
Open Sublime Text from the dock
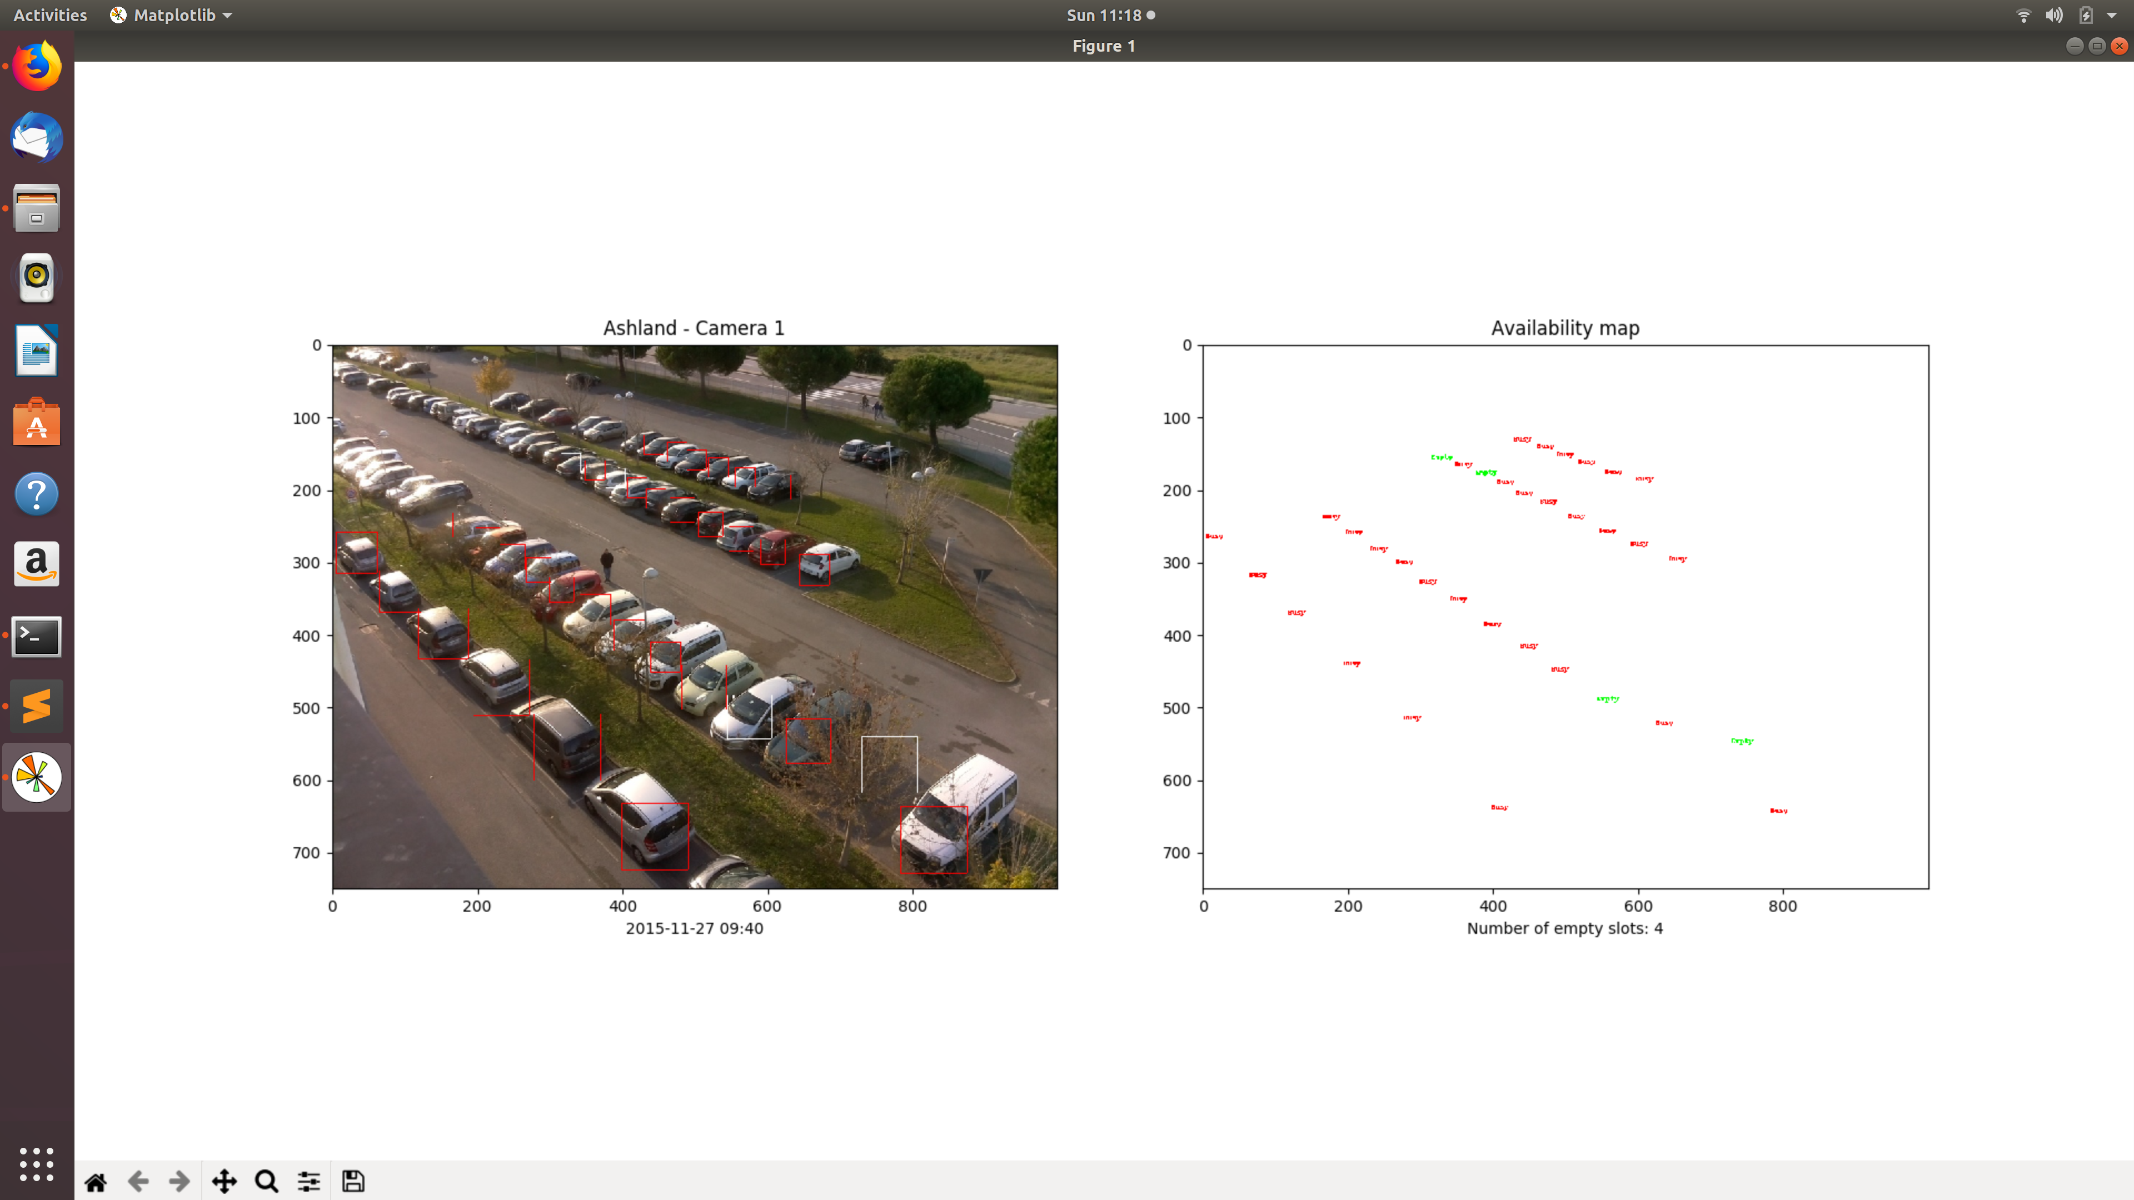37,707
